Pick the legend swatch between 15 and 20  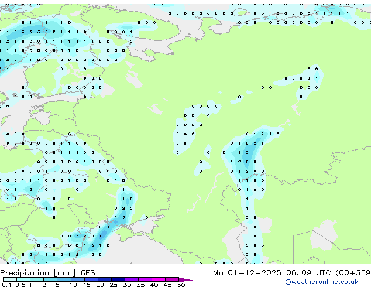pyautogui.click(x=91, y=279)
